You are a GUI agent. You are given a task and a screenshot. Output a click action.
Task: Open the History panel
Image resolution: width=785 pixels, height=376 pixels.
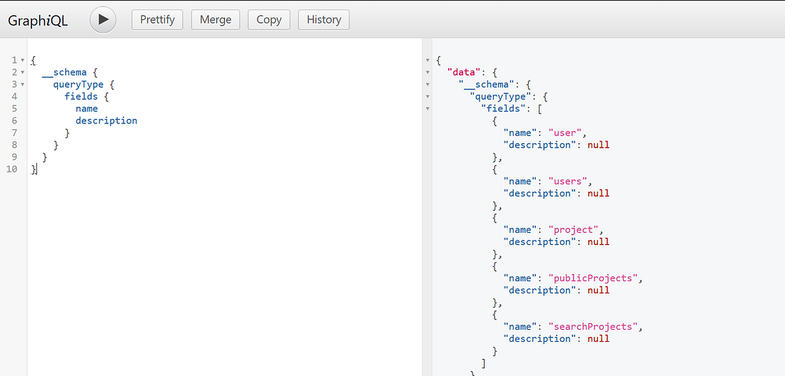[324, 19]
